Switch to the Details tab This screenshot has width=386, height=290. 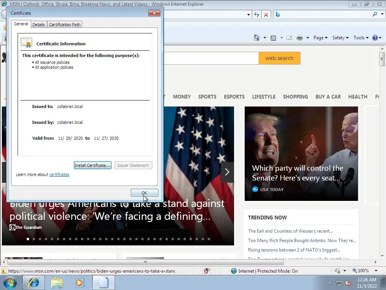click(39, 25)
